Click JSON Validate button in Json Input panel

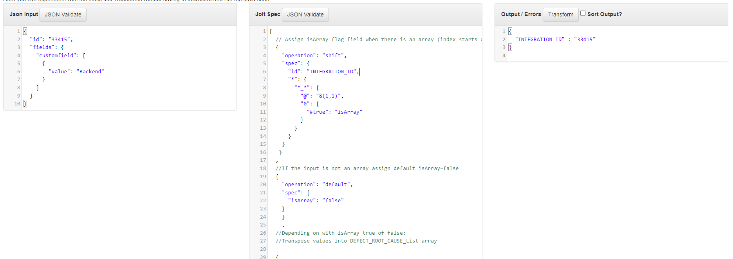pos(63,14)
